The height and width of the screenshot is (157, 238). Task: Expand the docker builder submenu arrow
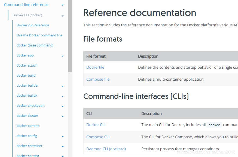click(63, 86)
